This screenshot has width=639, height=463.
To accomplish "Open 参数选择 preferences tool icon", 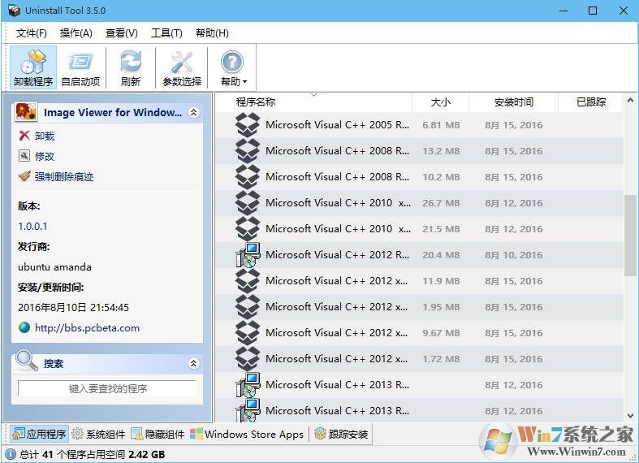I will click(182, 67).
